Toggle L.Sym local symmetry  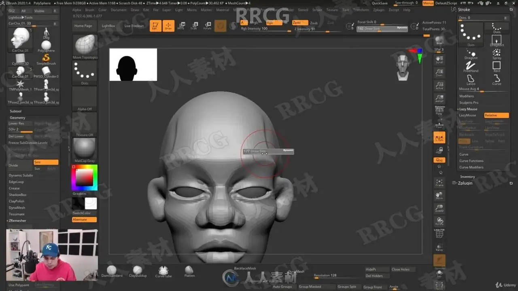pos(439,137)
